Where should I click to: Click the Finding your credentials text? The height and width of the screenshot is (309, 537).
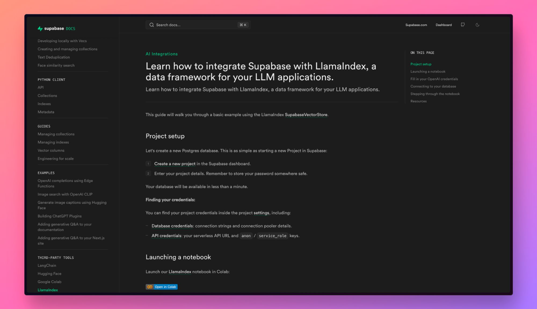(x=170, y=200)
